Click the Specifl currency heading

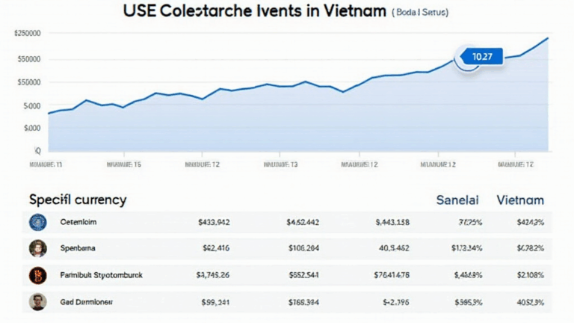[78, 200]
